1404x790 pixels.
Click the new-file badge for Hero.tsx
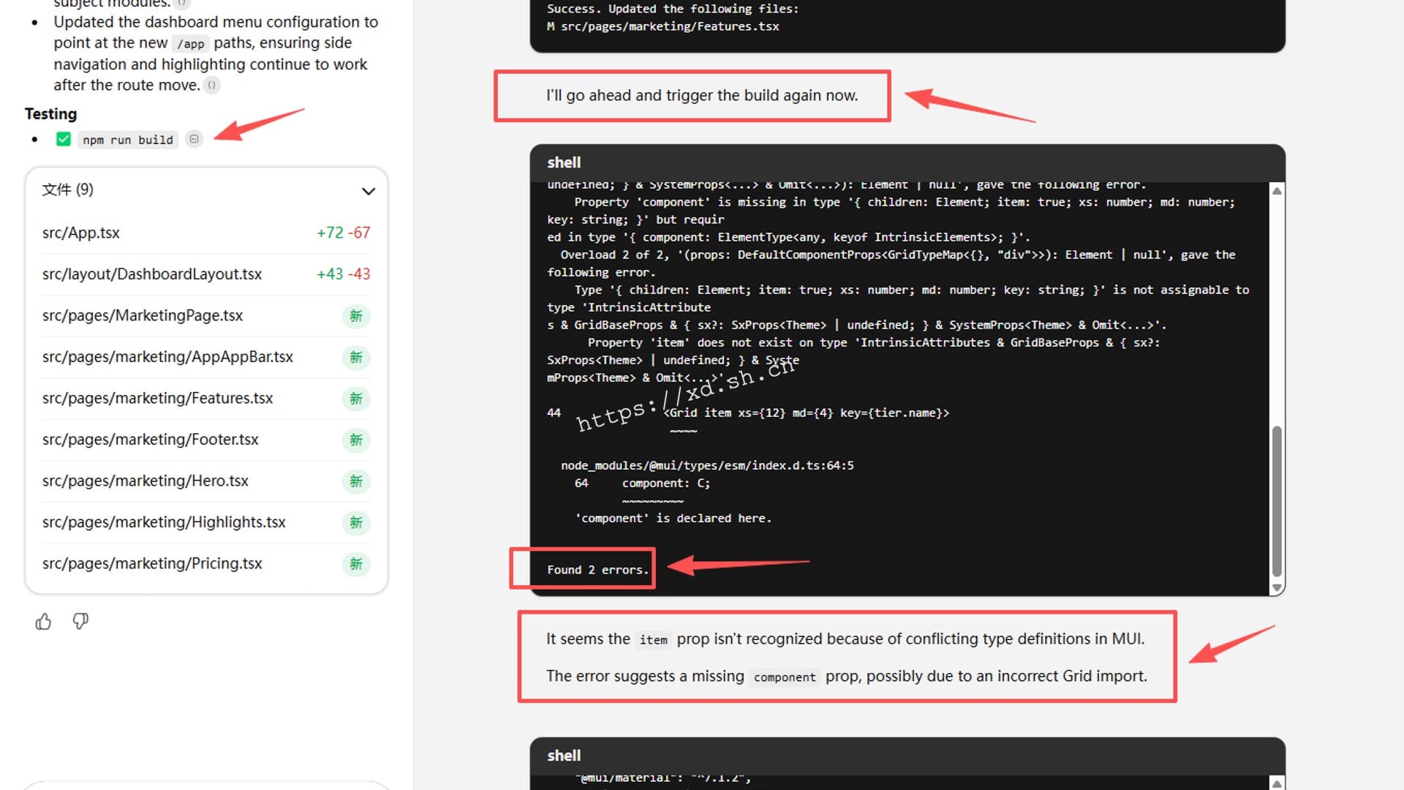(356, 481)
